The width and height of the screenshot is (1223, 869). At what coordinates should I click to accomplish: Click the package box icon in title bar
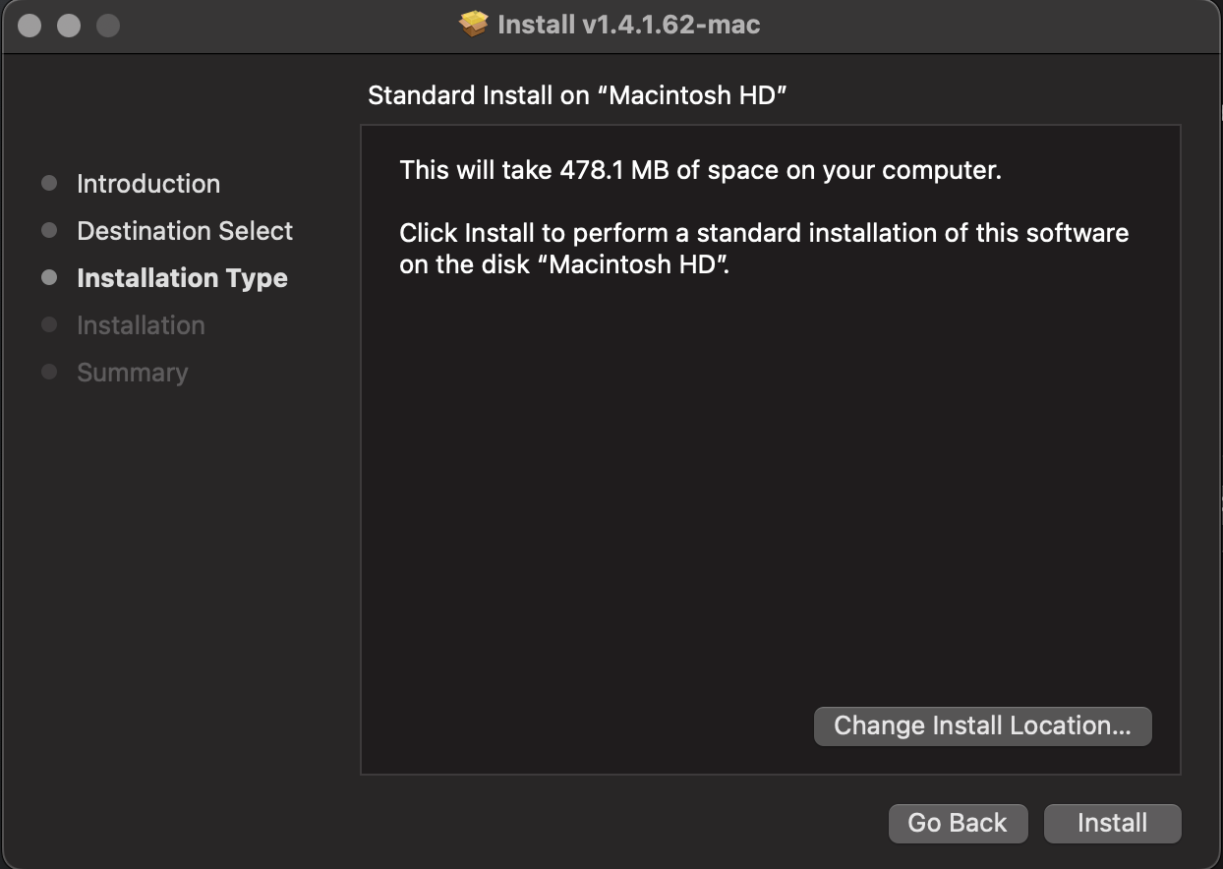pos(474,25)
